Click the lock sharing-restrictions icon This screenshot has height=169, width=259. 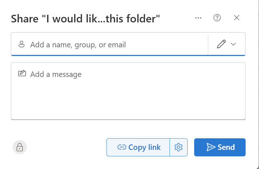pyautogui.click(x=20, y=147)
